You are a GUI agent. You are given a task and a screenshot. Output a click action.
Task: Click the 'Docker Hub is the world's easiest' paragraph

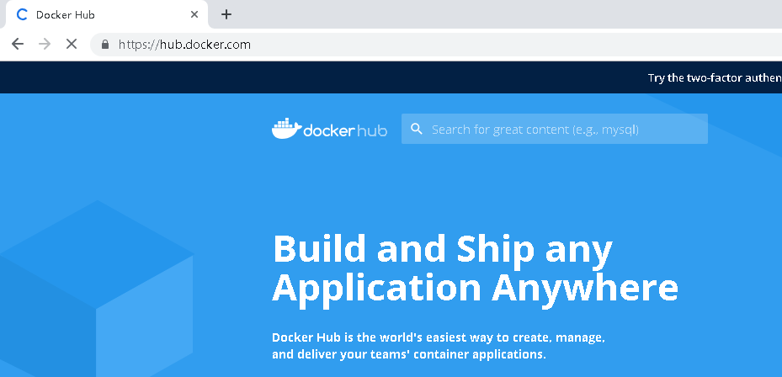click(x=439, y=346)
